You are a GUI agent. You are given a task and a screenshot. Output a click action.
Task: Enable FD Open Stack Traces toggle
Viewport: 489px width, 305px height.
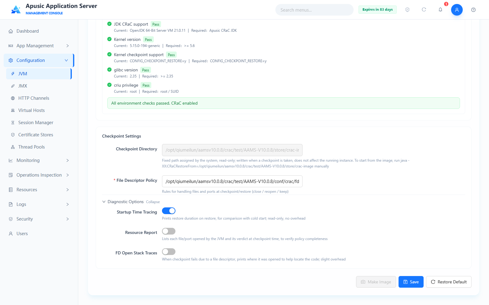point(169,252)
